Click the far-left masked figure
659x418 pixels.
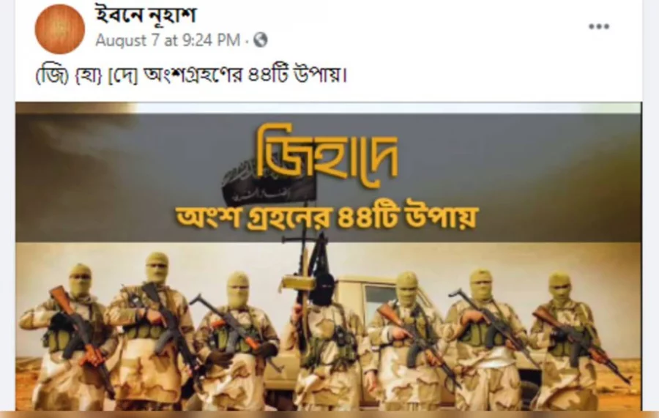(69, 337)
